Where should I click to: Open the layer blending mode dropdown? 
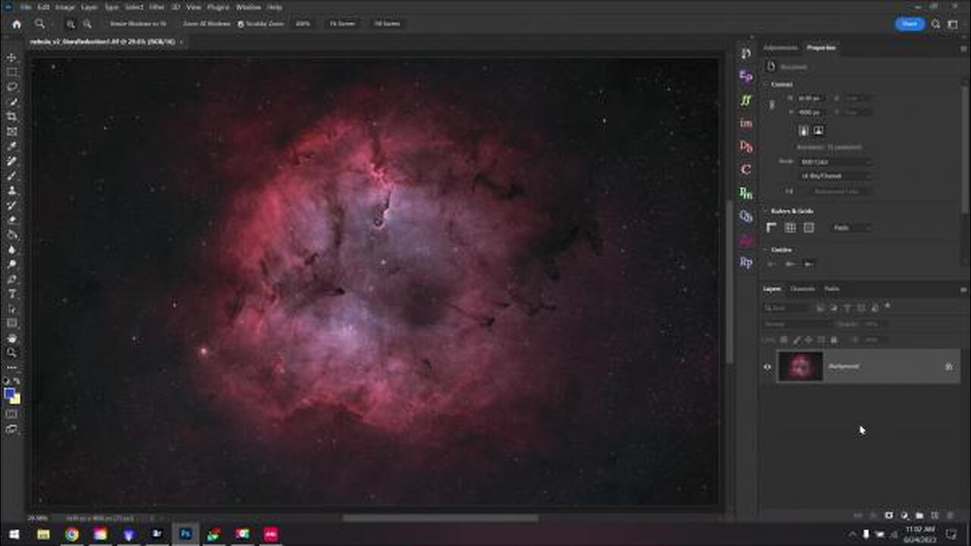coord(797,324)
